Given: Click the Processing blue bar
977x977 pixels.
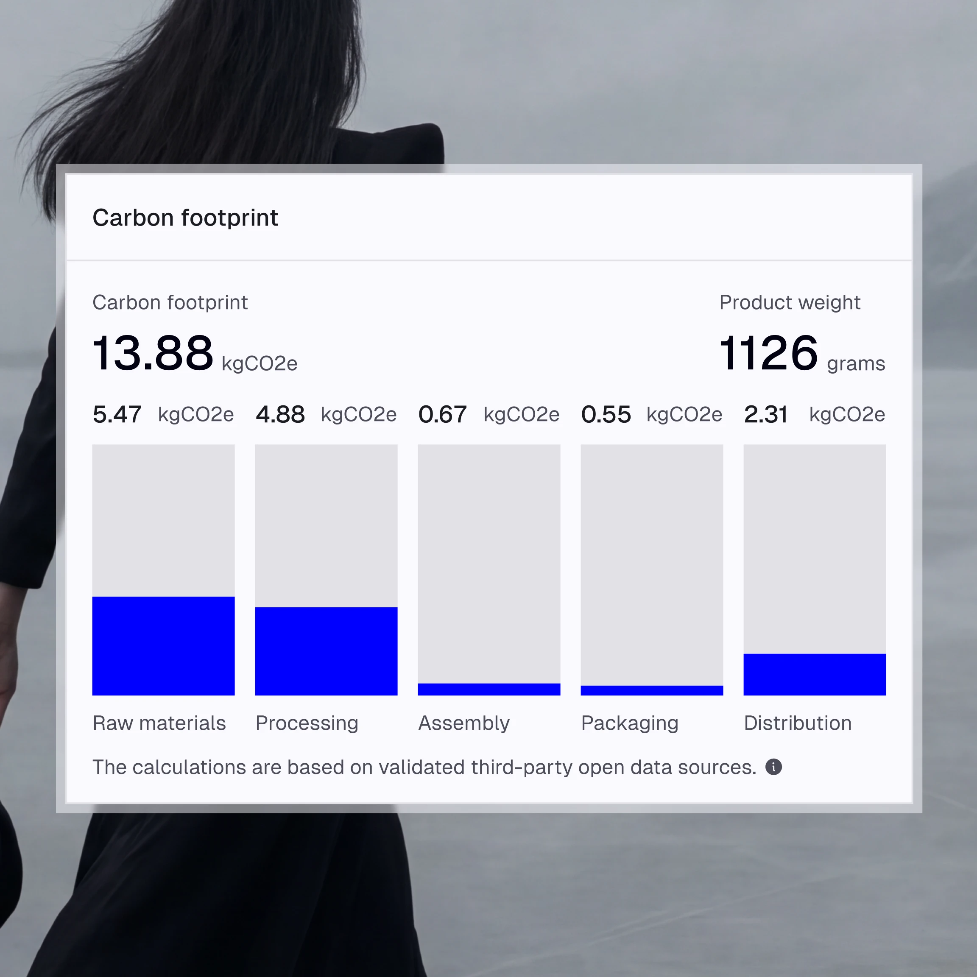Looking at the screenshot, I should click(326, 651).
